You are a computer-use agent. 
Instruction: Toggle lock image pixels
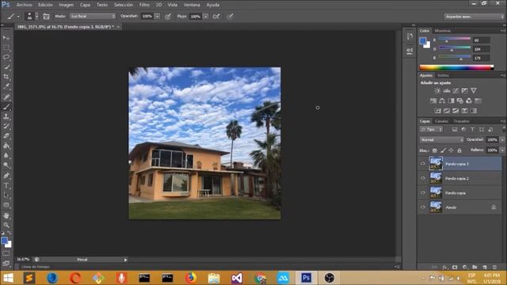443,150
